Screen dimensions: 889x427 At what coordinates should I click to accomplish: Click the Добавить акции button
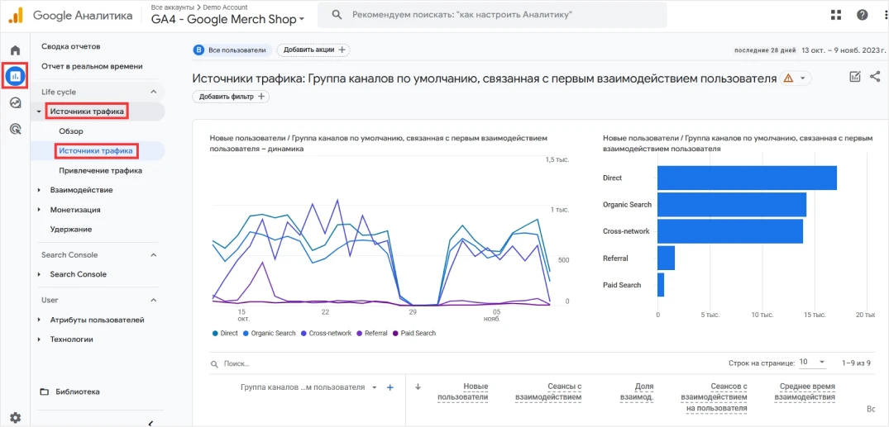tap(313, 50)
